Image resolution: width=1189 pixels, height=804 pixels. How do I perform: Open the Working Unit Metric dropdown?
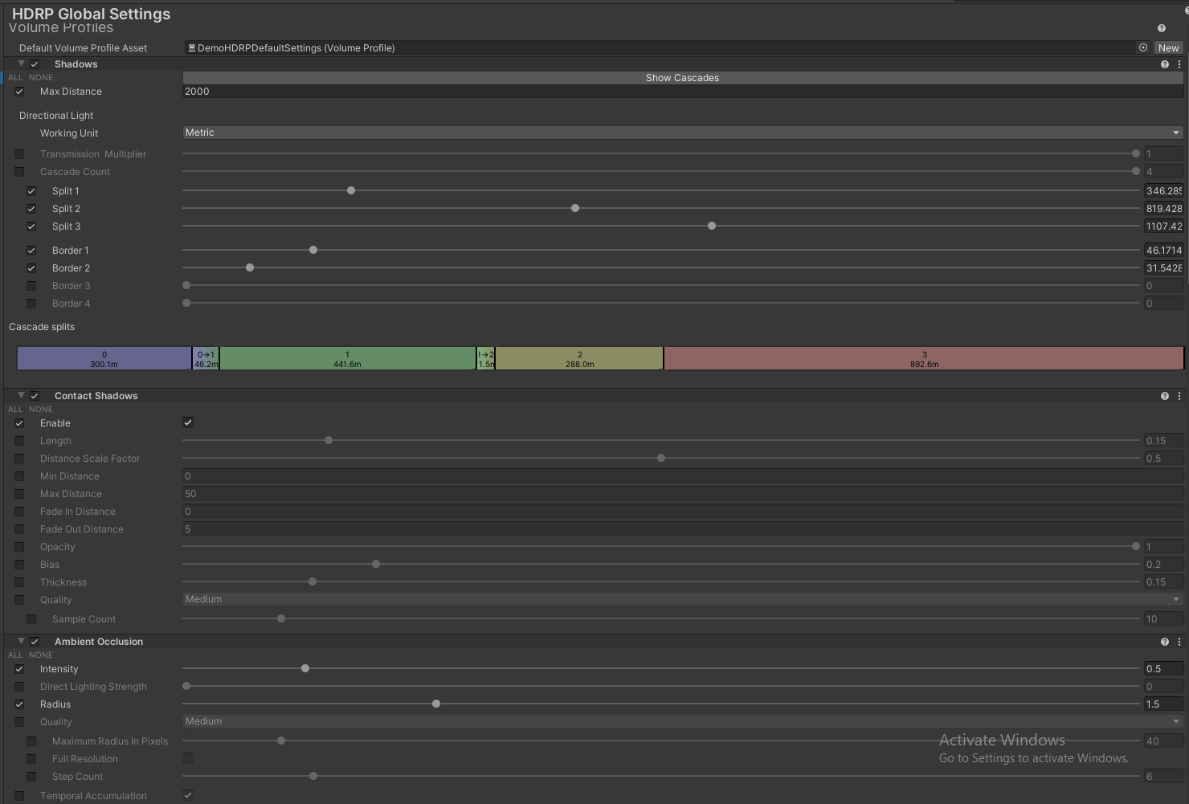click(683, 133)
